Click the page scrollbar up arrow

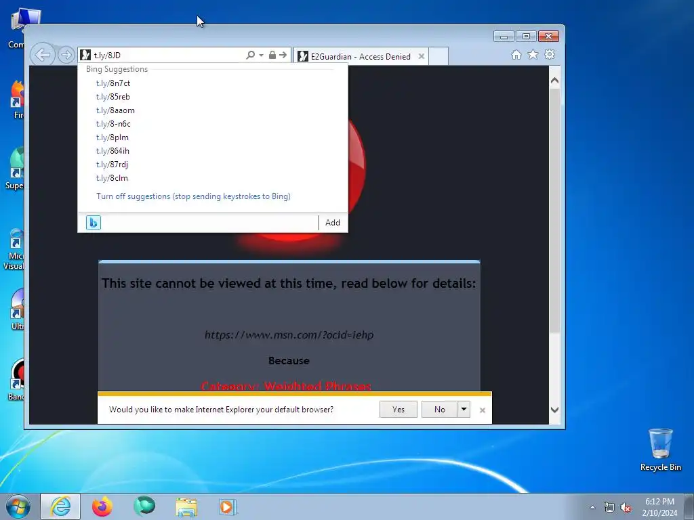(x=554, y=81)
